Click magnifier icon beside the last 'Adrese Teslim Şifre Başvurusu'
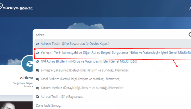This screenshot has width=191, height=109. (37, 97)
